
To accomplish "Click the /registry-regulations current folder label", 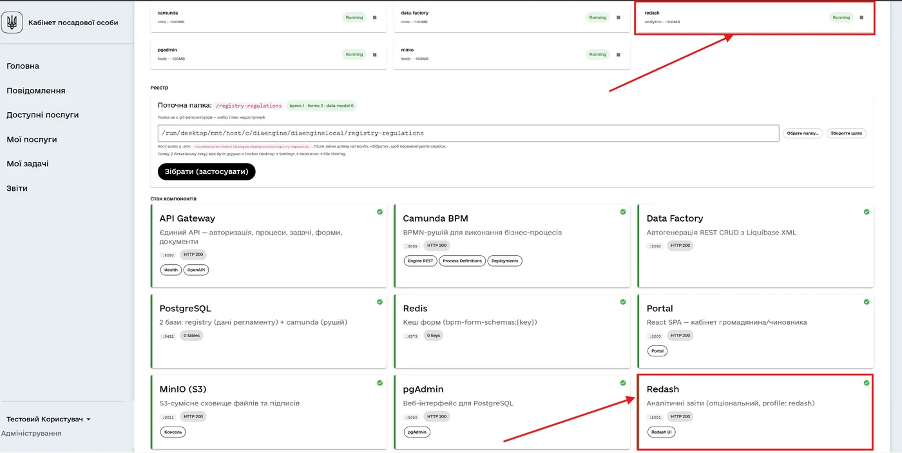I will (249, 106).
